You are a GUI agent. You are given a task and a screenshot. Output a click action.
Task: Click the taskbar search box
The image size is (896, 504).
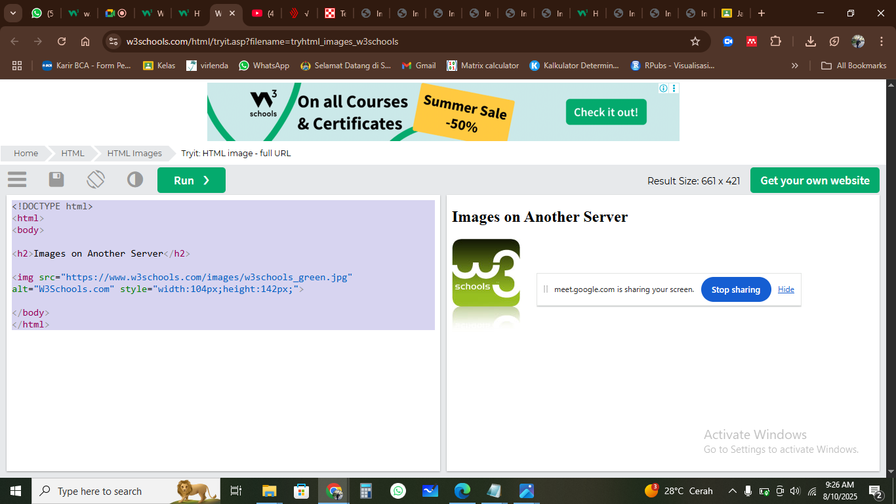[x=127, y=491]
